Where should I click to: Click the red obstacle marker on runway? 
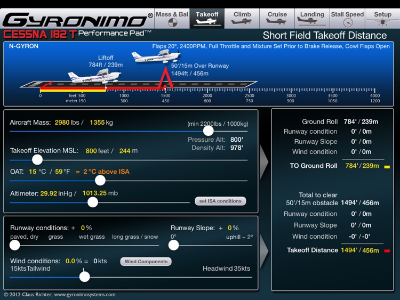point(165,78)
